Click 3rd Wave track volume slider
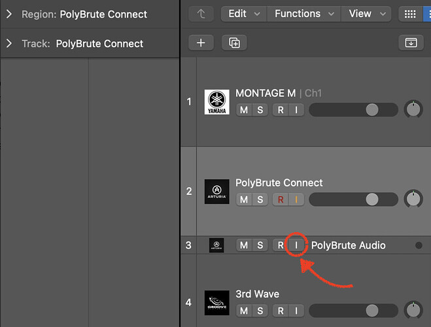Screen dimensions: 431x327 (x=353, y=311)
